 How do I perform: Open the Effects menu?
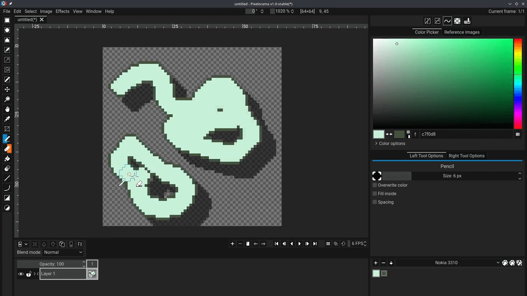63,11
